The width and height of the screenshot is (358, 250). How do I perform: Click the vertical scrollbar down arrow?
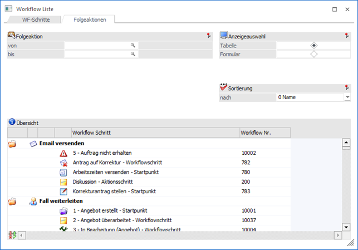(345, 227)
